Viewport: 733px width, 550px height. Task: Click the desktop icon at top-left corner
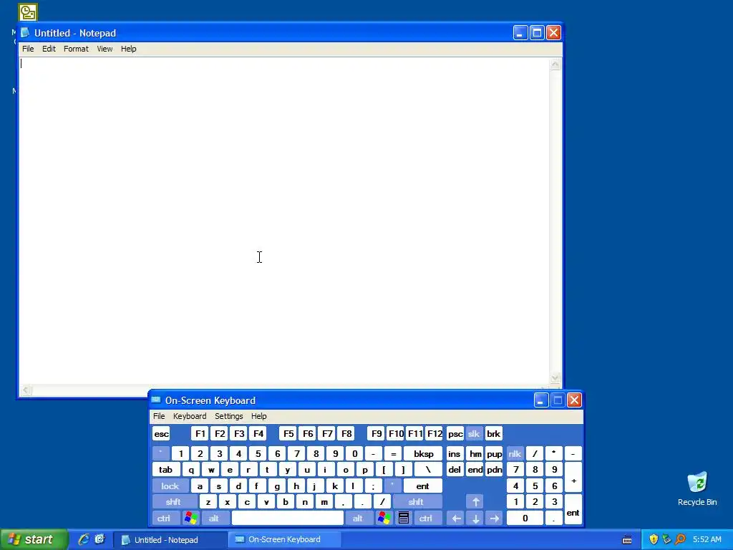coord(28,12)
